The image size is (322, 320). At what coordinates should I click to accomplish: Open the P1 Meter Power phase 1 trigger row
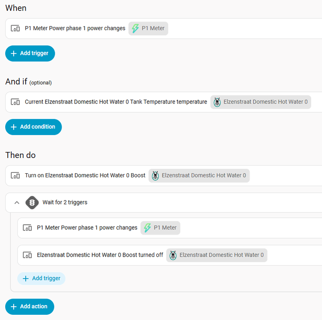coord(164,28)
